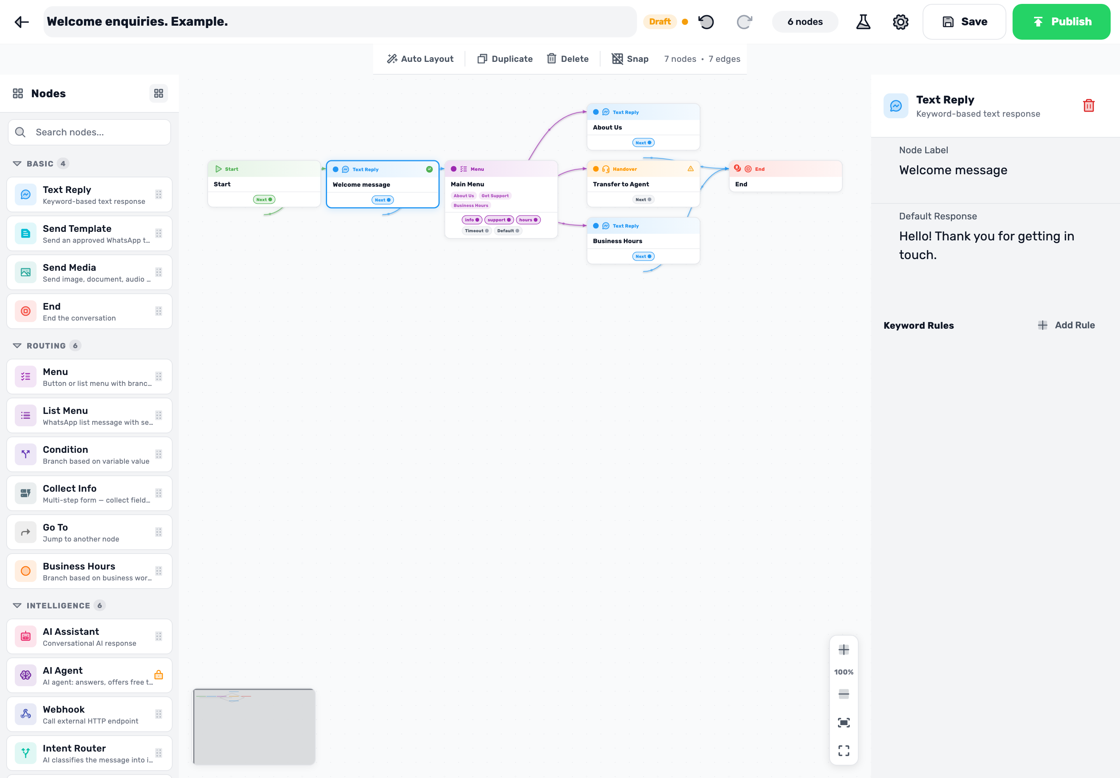Zoom in on canvas
Viewport: 1120px width, 778px height.
click(843, 650)
